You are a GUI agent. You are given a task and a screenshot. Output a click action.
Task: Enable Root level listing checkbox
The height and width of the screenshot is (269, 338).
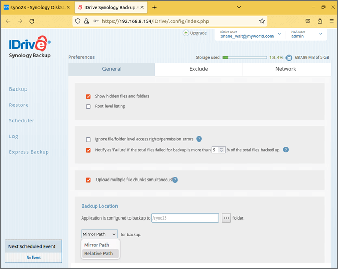(x=88, y=106)
